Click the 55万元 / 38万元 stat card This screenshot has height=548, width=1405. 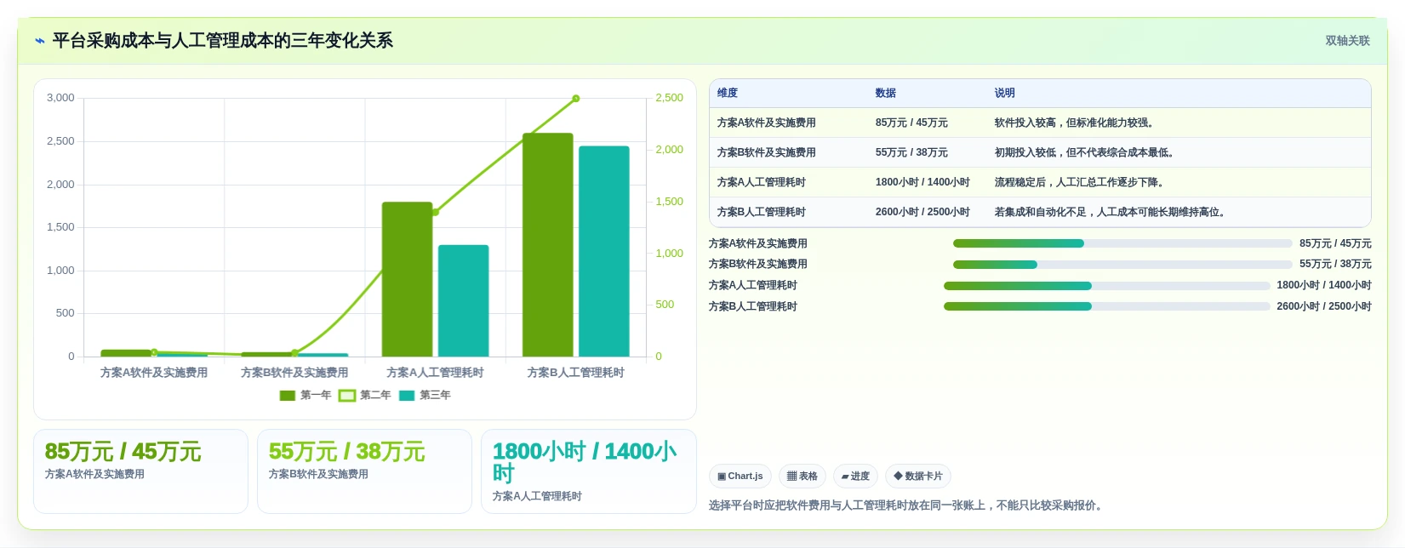pos(364,471)
